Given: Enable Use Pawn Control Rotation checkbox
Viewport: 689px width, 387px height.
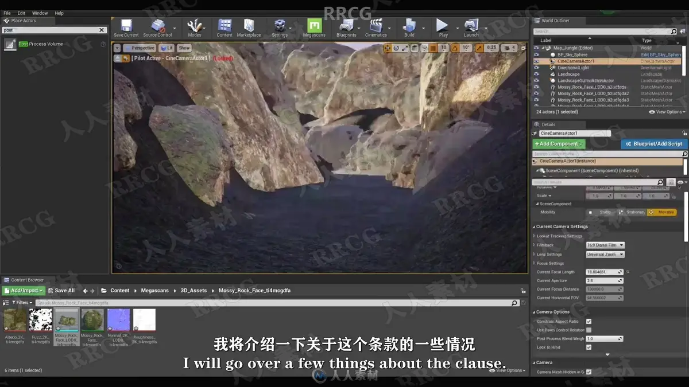Looking at the screenshot, I should pyautogui.click(x=589, y=330).
